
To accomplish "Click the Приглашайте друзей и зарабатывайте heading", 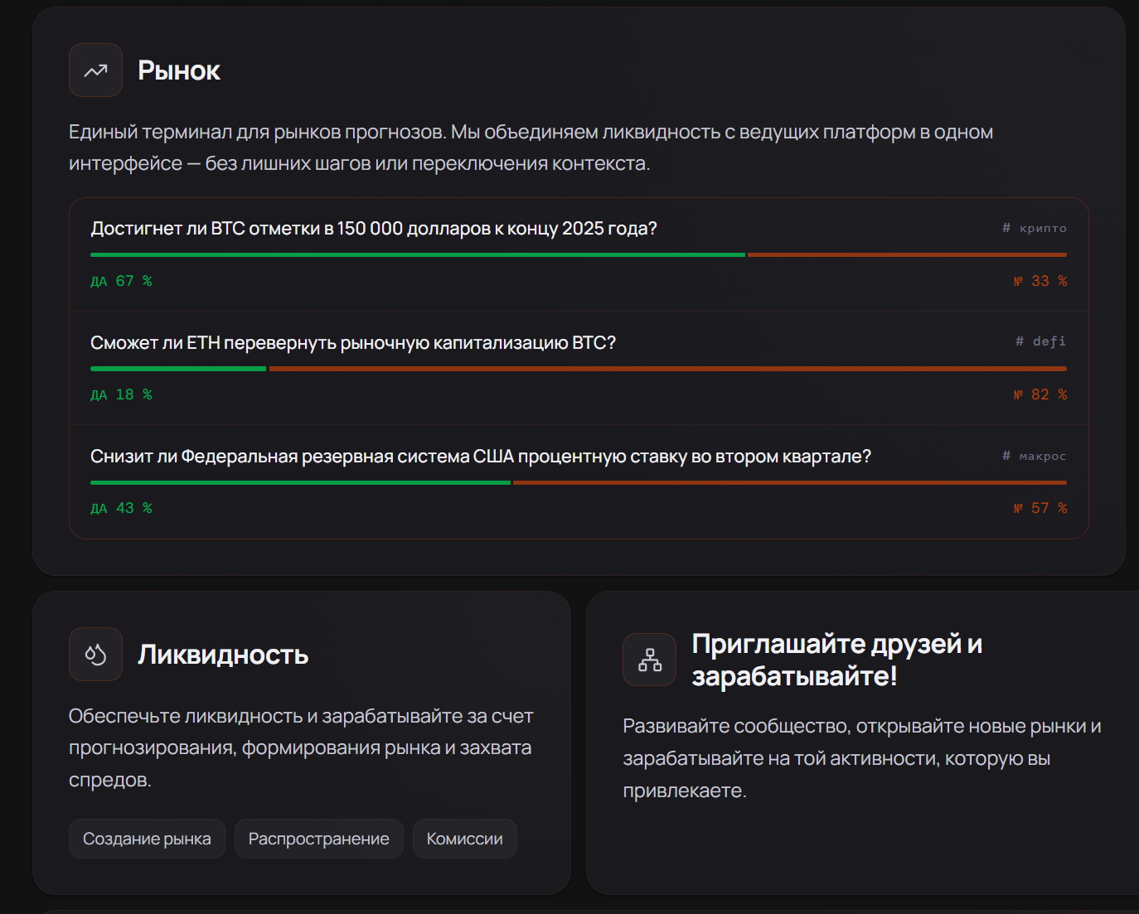I will (837, 660).
